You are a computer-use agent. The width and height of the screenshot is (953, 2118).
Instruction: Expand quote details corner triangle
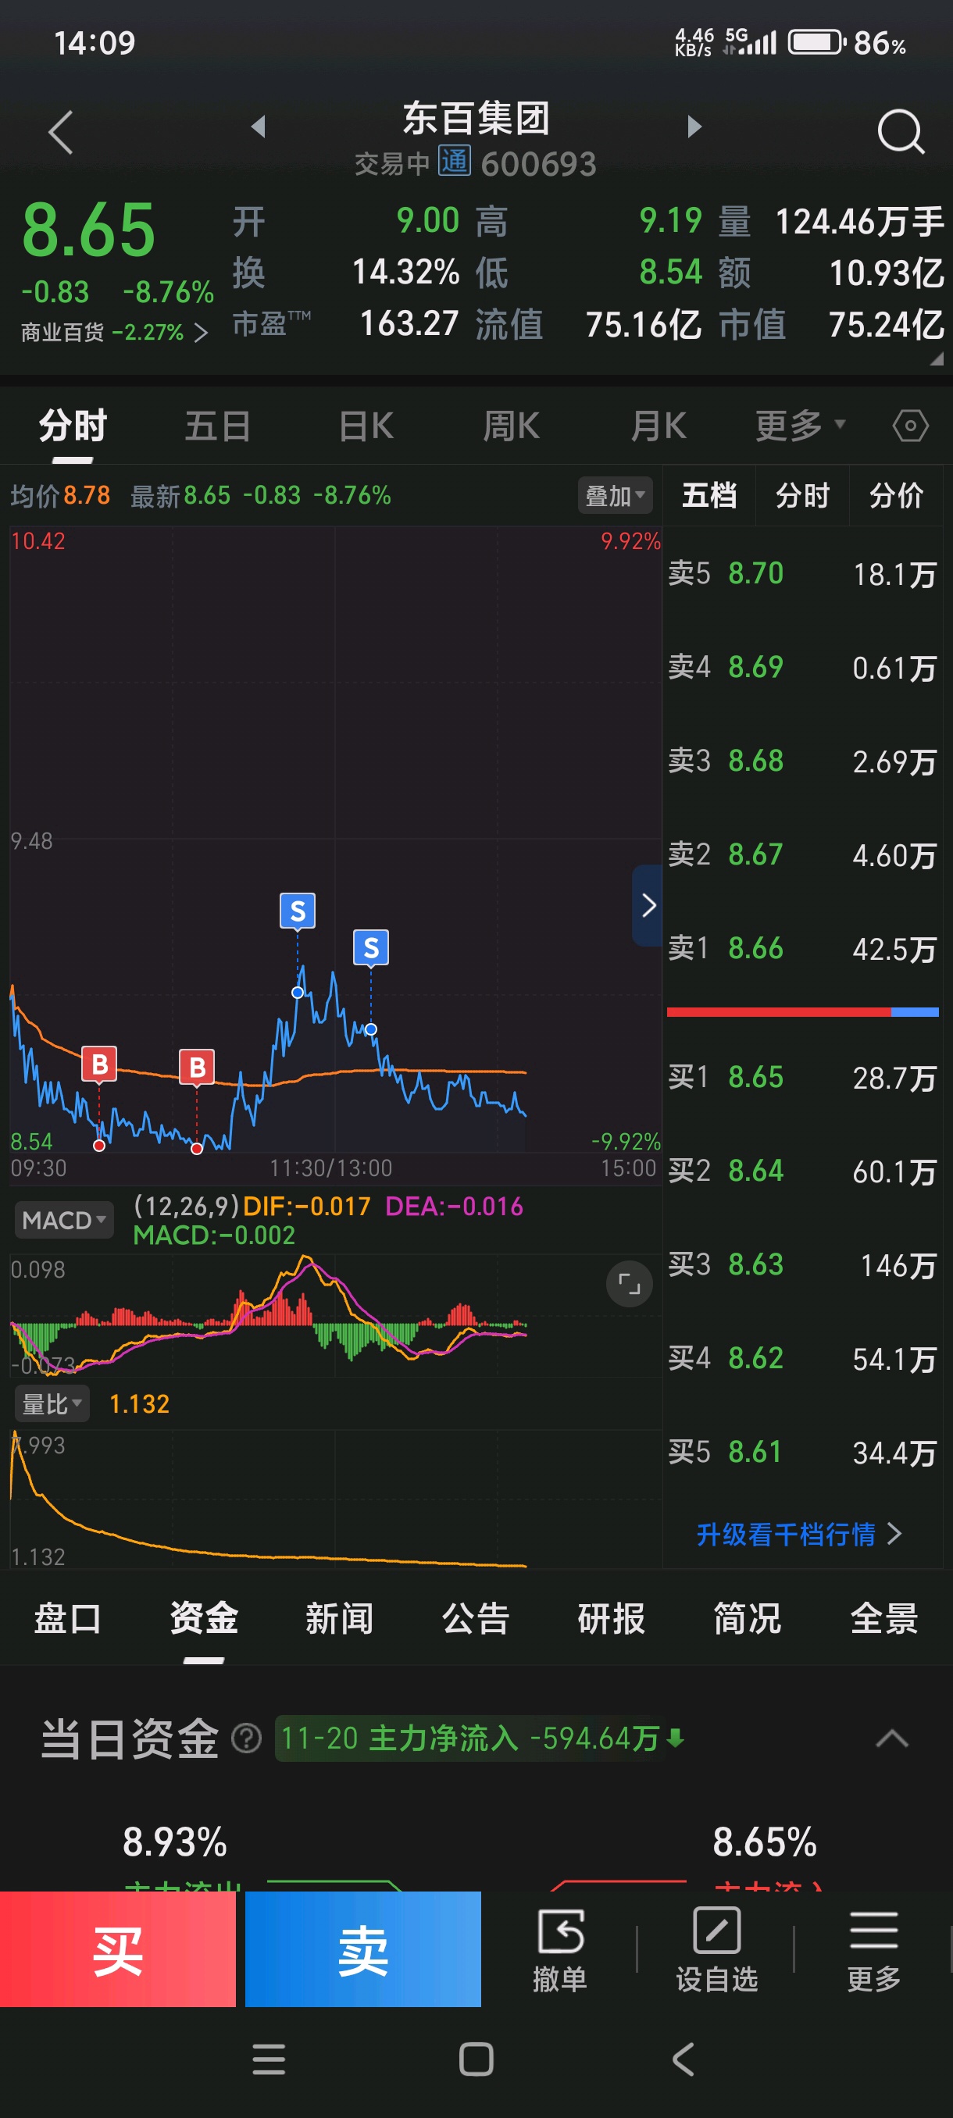tap(937, 358)
